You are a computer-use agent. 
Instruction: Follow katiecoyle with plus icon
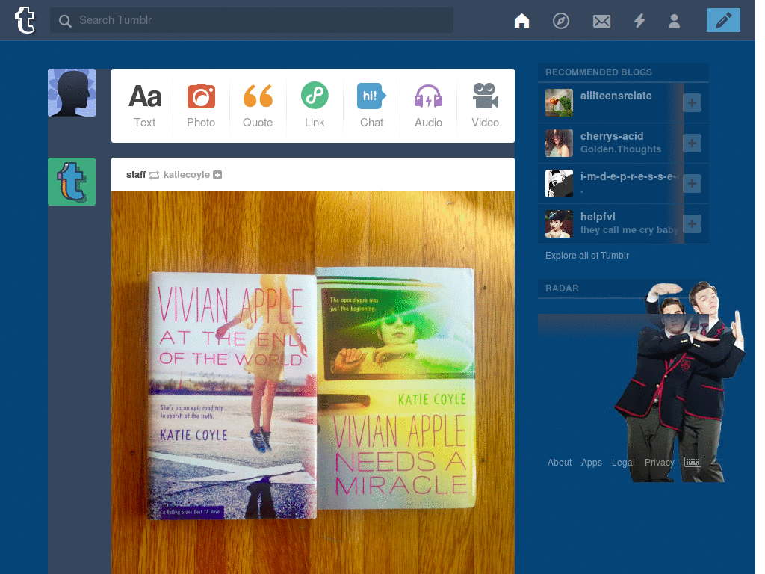(217, 175)
